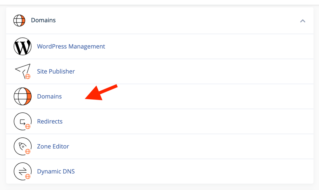The width and height of the screenshot is (319, 190).
Task: Launch the Zone Editor link
Action: pyautogui.click(x=53, y=146)
